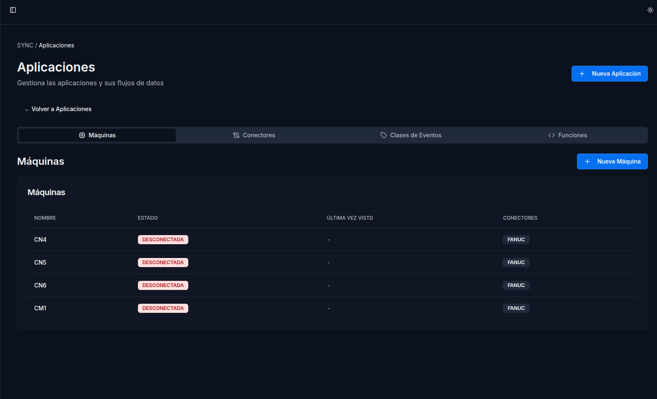Open the Conectores tab
The width and height of the screenshot is (657, 399).
254,135
